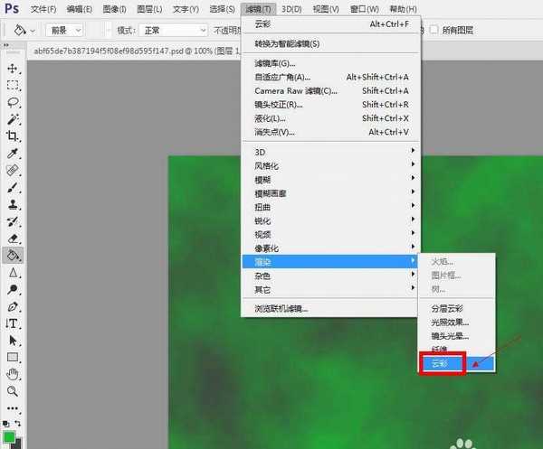Select the Dodge tool
This screenshot has width=543, height=449.
[13, 290]
